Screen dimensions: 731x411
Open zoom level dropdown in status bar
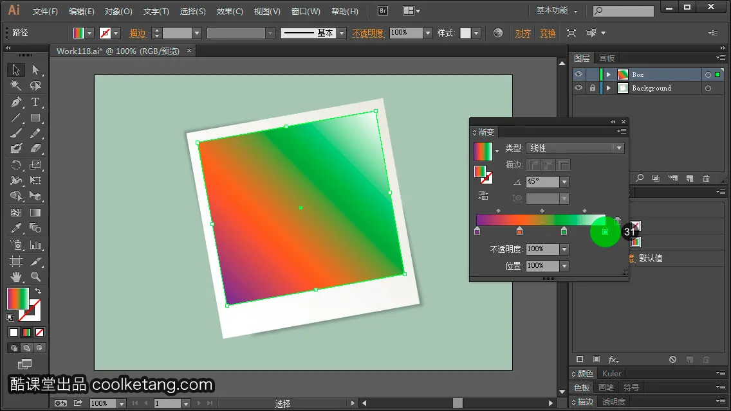pos(122,403)
